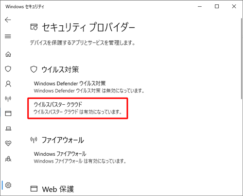
Task: Open Family options icon in the sidebar
Action: (x=8, y=159)
